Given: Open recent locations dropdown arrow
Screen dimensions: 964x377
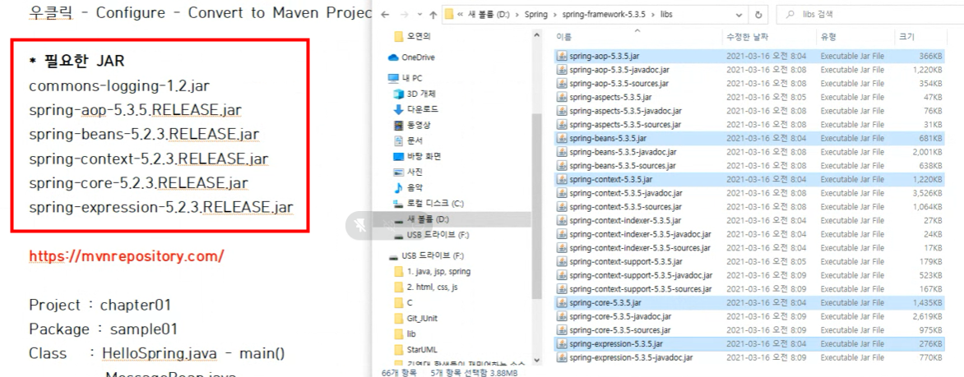Looking at the screenshot, I should (419, 14).
